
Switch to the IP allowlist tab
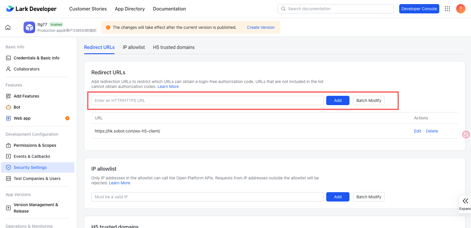(134, 47)
